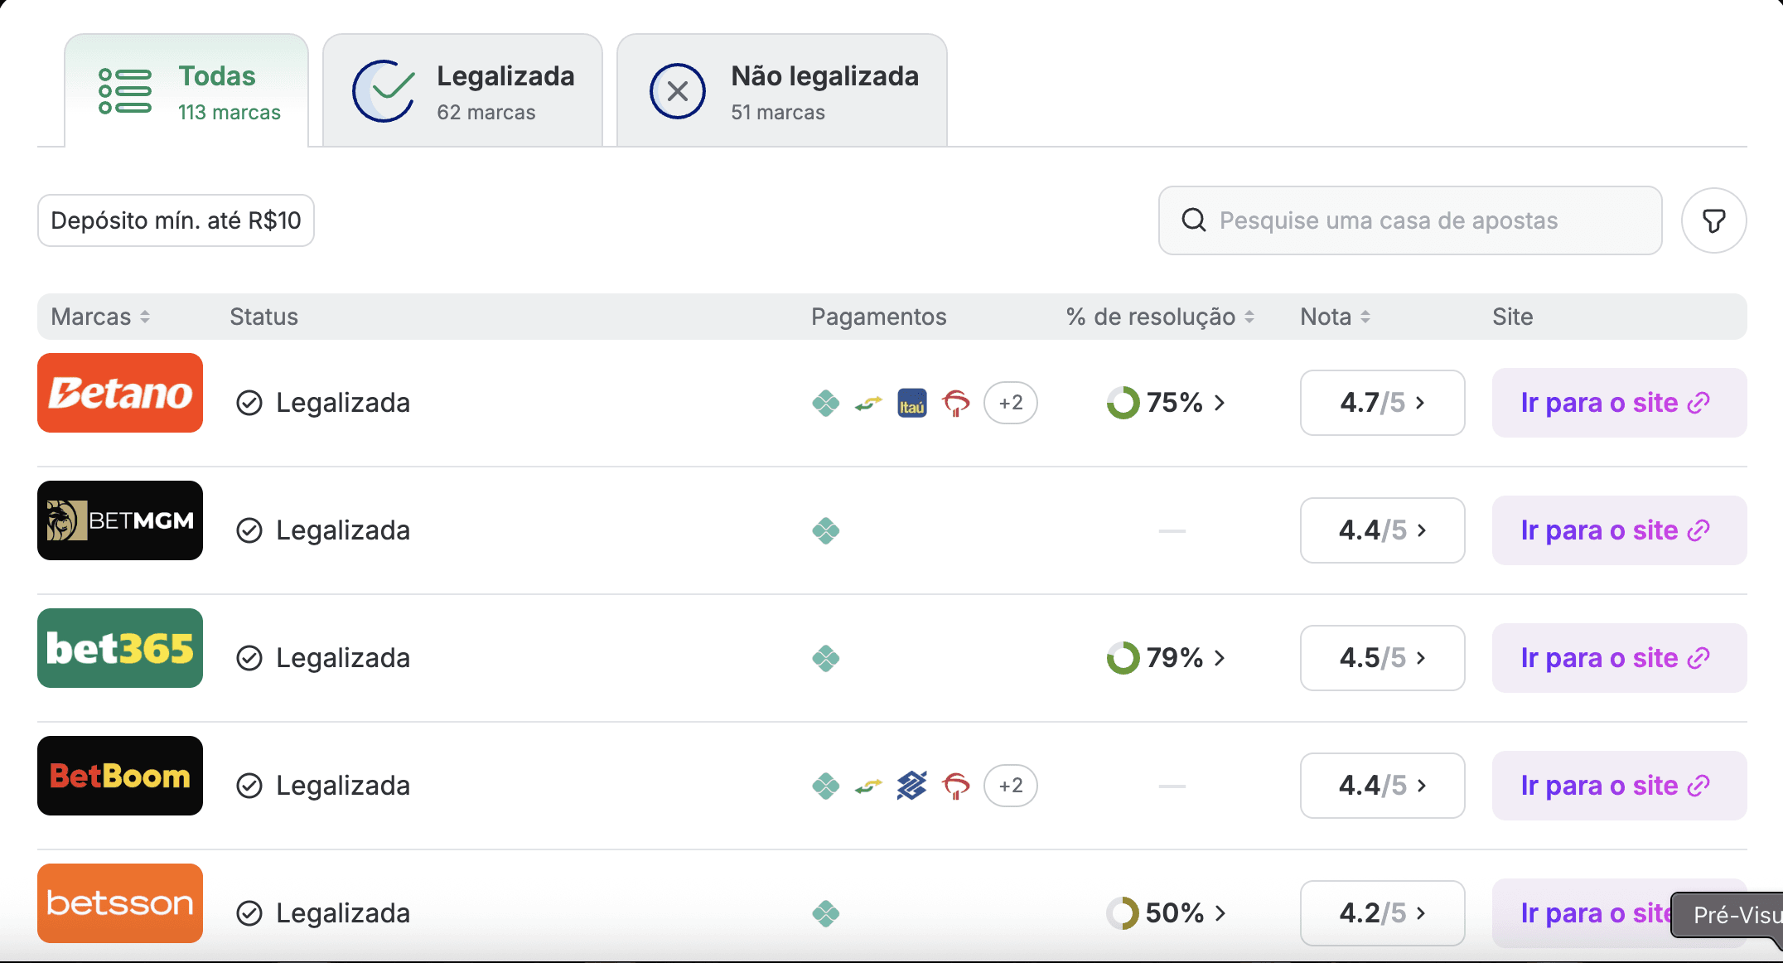Expand +2 more payments in BetBoom row
Image resolution: width=1783 pixels, height=963 pixels.
(1011, 786)
